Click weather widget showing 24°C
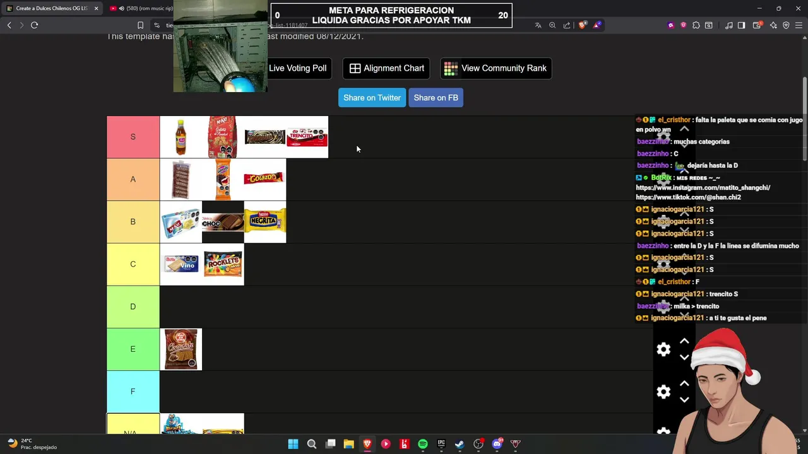This screenshot has height=454, width=808. 32,444
